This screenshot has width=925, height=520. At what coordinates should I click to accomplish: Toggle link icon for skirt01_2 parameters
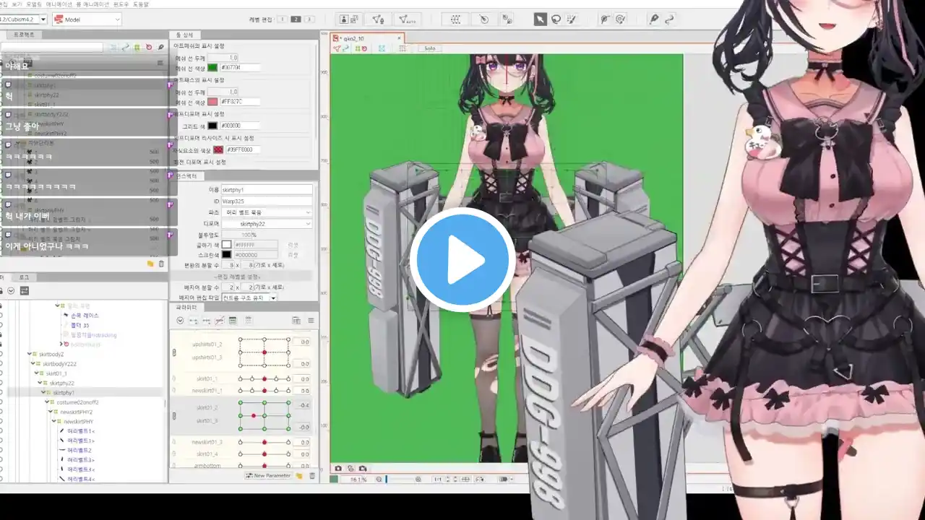coord(173,415)
